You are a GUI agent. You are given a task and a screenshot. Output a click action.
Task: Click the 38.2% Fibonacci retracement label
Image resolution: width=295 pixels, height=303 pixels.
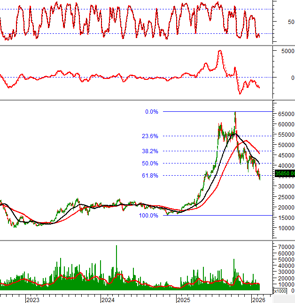150,151
